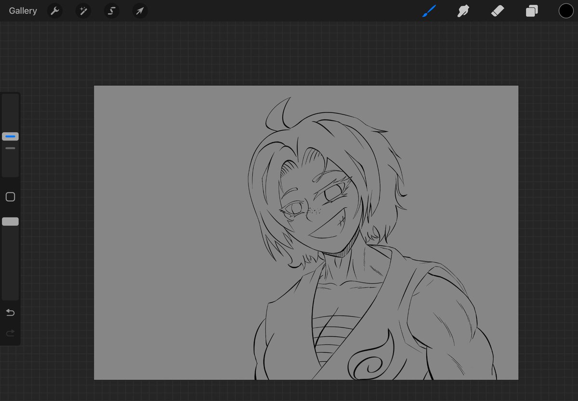The height and width of the screenshot is (401, 578).
Task: Open the Actions menu via the wrench icon
Action: point(54,11)
